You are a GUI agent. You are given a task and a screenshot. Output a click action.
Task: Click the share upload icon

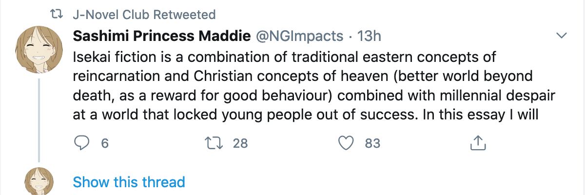pos(478,143)
